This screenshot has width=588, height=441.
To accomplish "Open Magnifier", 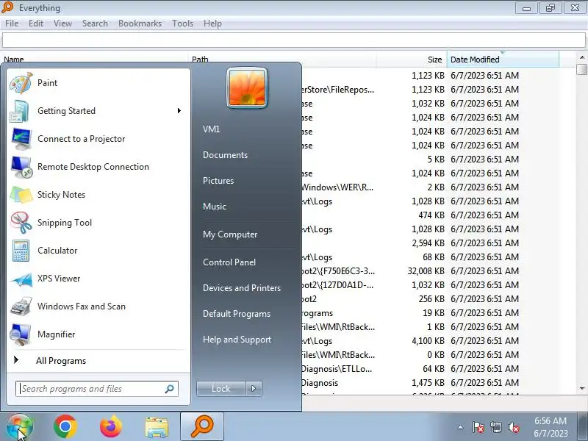I will [98, 334].
